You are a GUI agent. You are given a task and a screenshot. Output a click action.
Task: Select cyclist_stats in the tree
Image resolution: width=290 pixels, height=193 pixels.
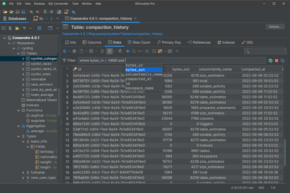41,74
